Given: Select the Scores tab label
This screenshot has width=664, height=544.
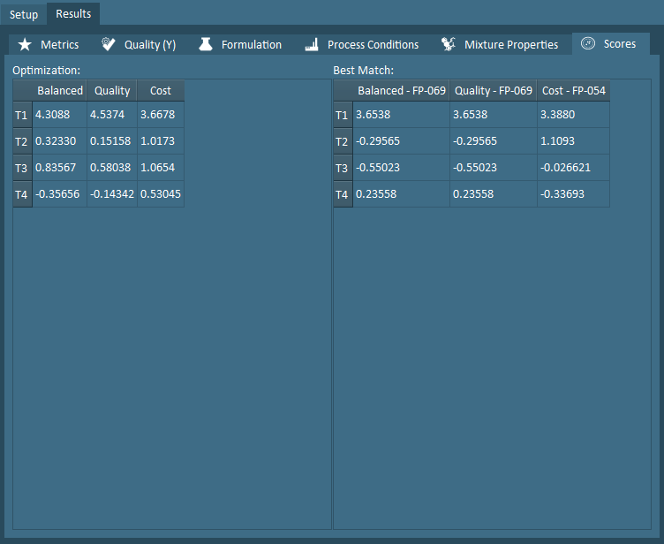Looking at the screenshot, I should [x=620, y=43].
